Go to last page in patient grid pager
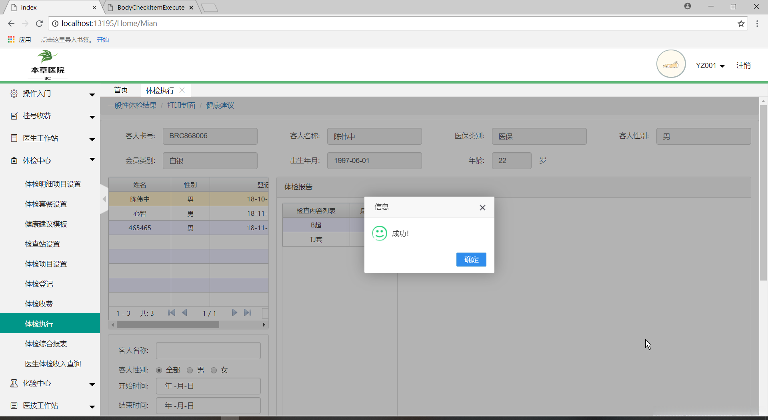Viewport: 768px width, 420px height. pos(248,313)
